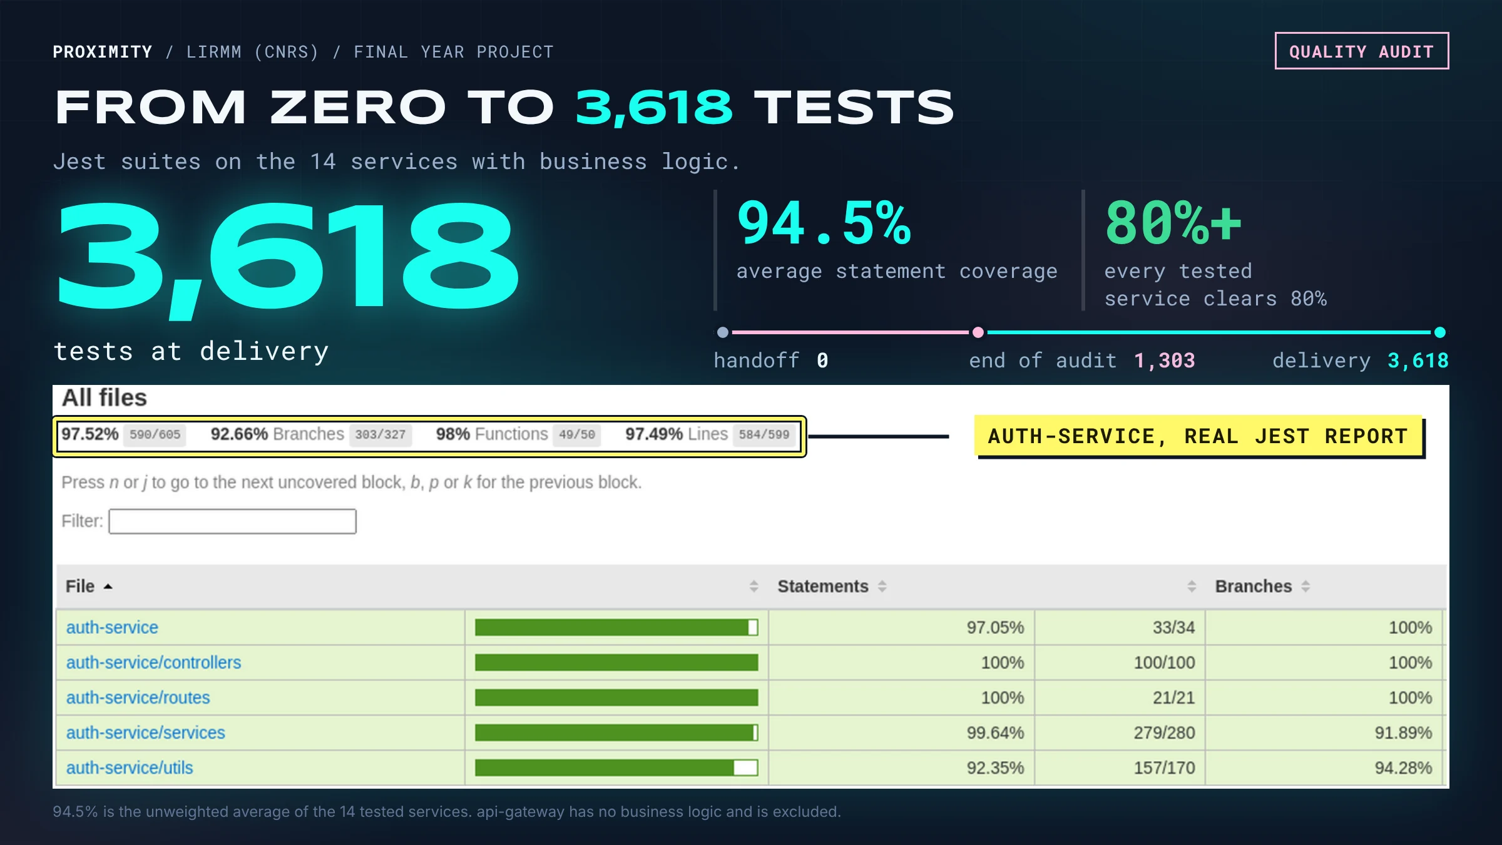Click the File column sort arrow

(108, 586)
